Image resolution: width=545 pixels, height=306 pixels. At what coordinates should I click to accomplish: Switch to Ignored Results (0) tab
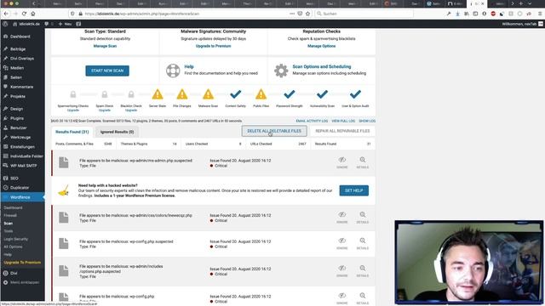118,132
